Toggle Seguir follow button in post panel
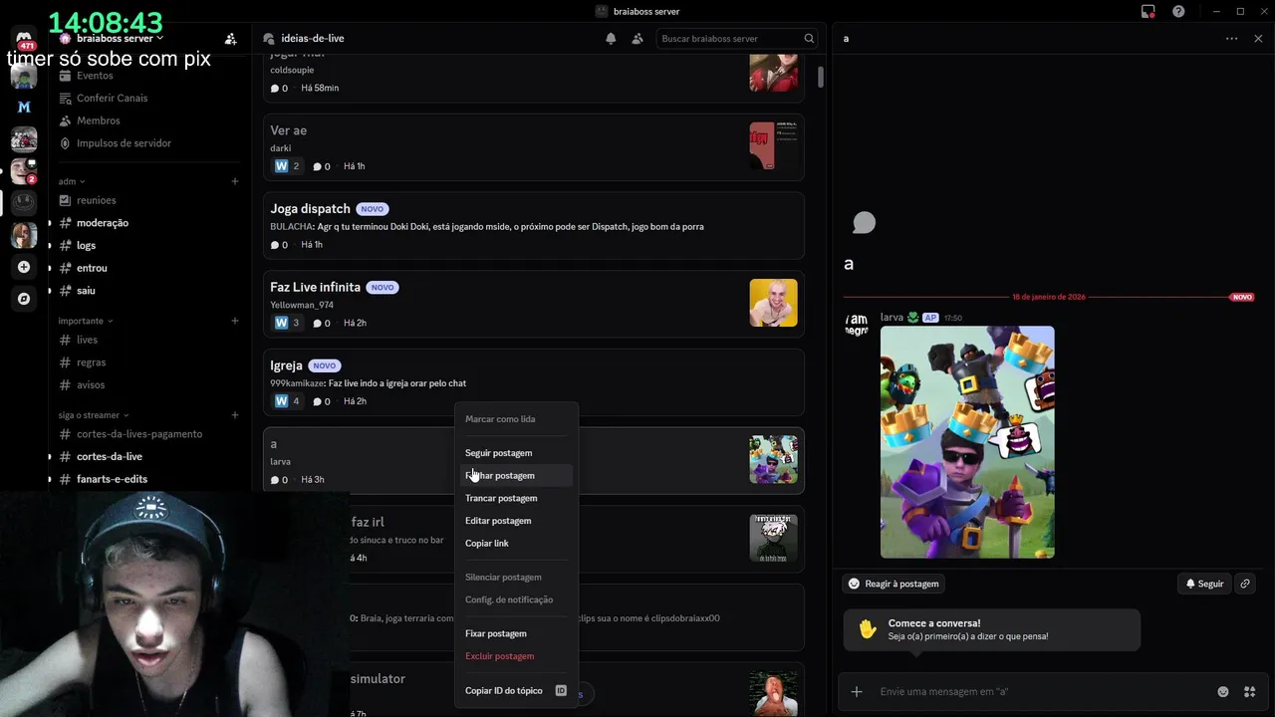1275x717 pixels. tap(1204, 584)
